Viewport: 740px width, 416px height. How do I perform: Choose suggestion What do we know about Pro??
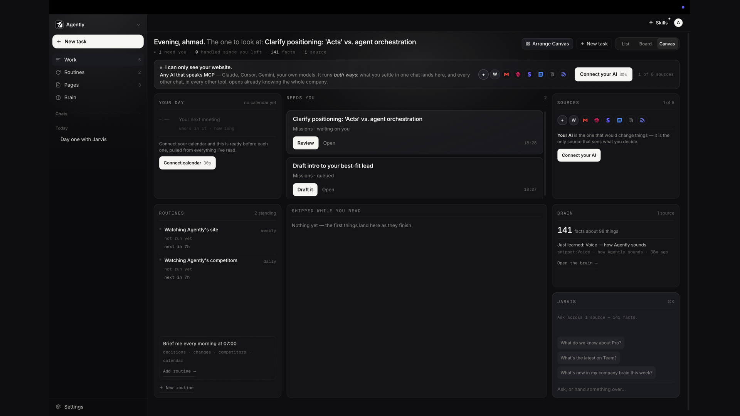tap(590, 343)
